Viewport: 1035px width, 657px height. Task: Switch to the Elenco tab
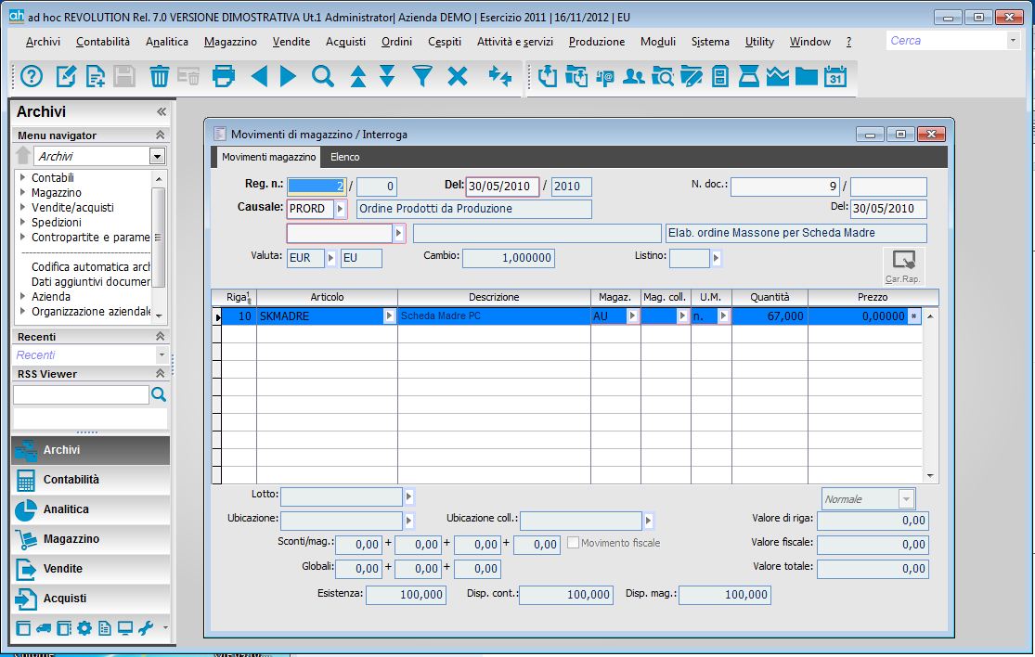pos(345,157)
